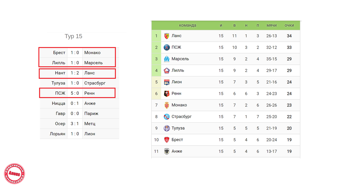Click the Strasbourg club logo
This screenshot has height=189, width=337.
(167, 117)
